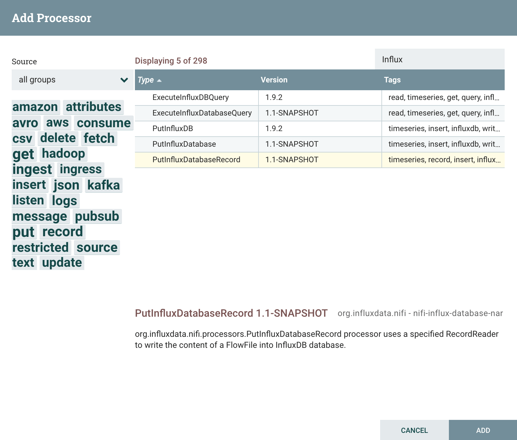
Task: Click the Version column header
Action: [274, 80]
